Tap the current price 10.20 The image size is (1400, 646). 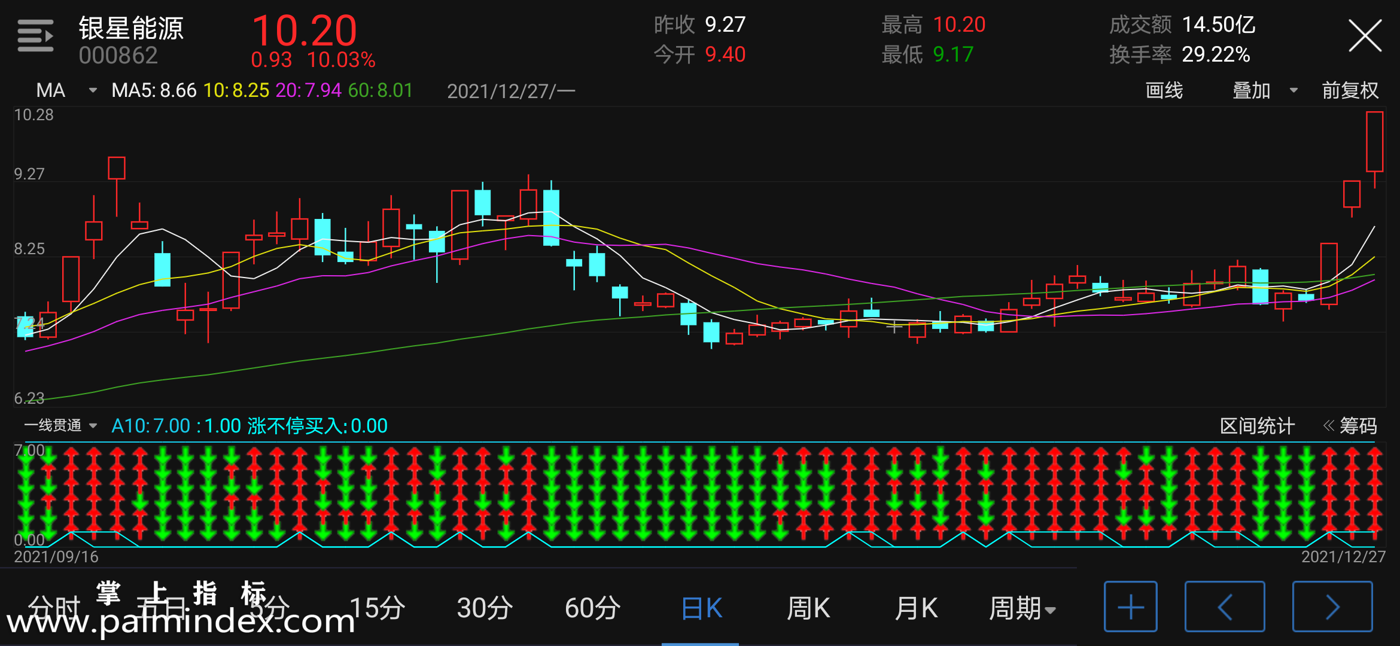coord(304,31)
